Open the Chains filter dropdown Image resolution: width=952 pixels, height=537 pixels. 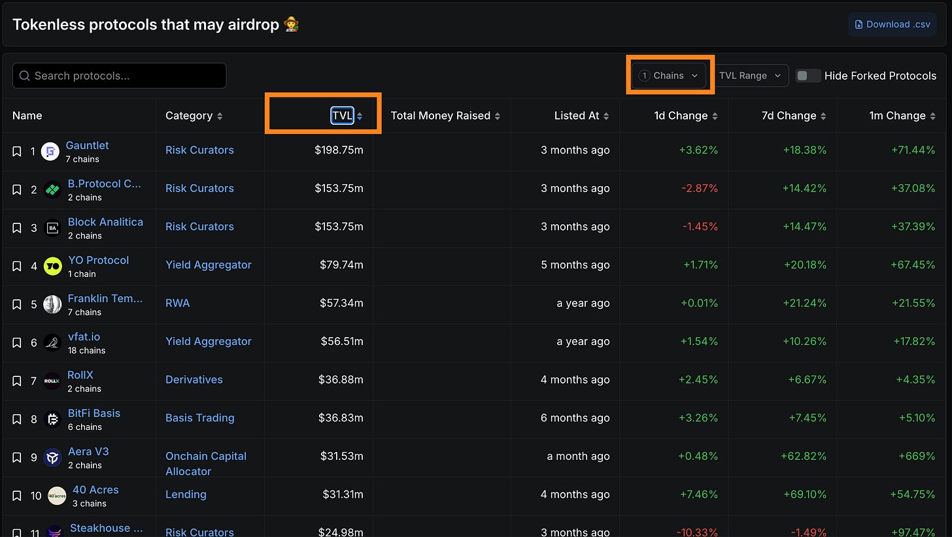[x=669, y=76]
